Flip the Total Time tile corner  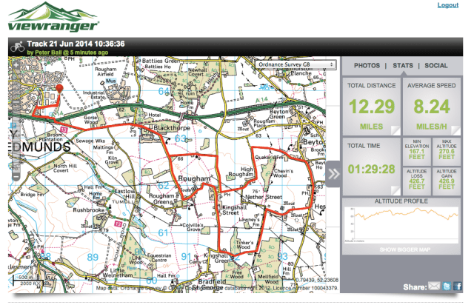coord(395,190)
